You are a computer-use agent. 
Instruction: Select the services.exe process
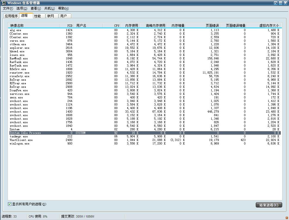(145, 94)
